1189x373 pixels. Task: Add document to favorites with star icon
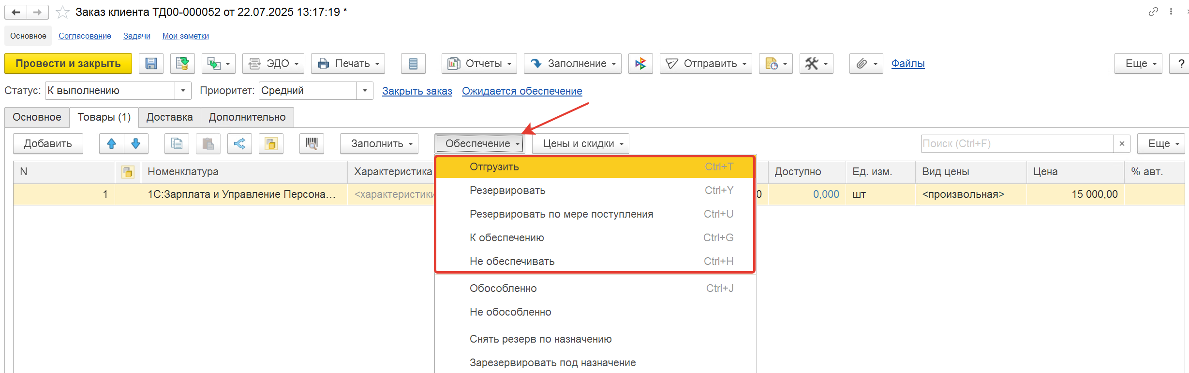pos(62,12)
